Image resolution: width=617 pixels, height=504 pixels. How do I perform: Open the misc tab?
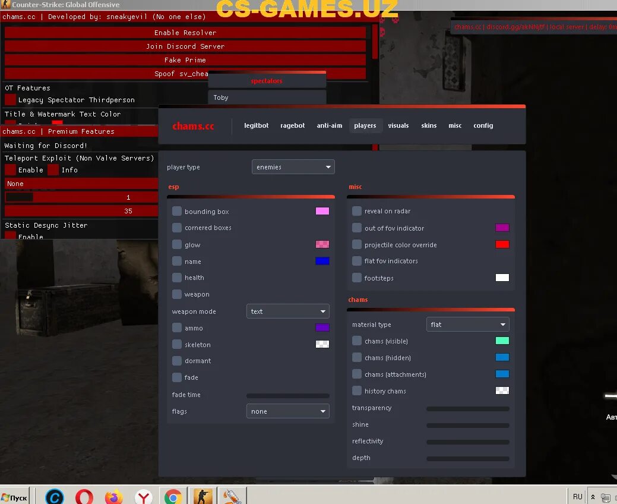point(455,125)
